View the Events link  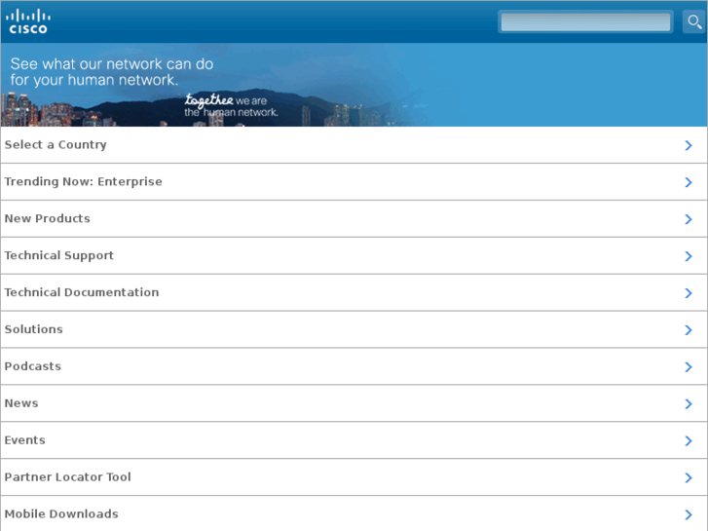[x=354, y=440]
